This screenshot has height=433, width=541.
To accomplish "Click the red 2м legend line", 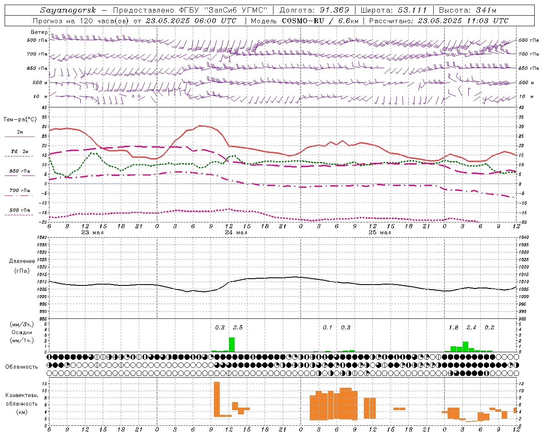I will click(x=19, y=137).
